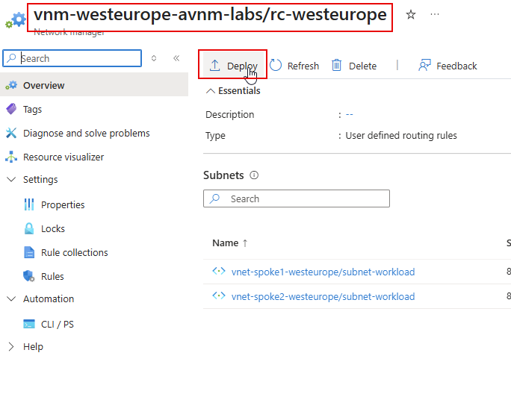The height and width of the screenshot is (394, 511).
Task: Click the CLI / PS console icon
Action: pyautogui.click(x=29, y=324)
